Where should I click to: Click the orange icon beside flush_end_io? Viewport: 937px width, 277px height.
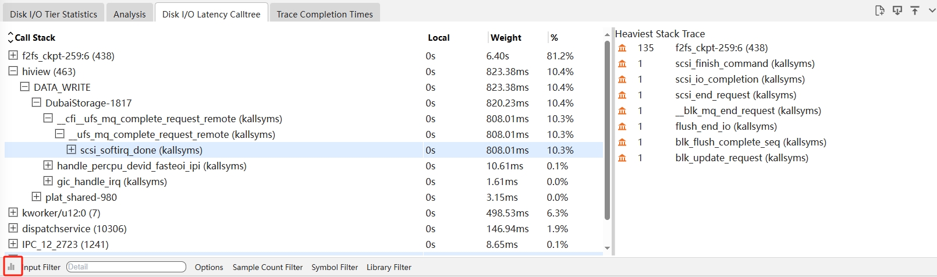622,126
